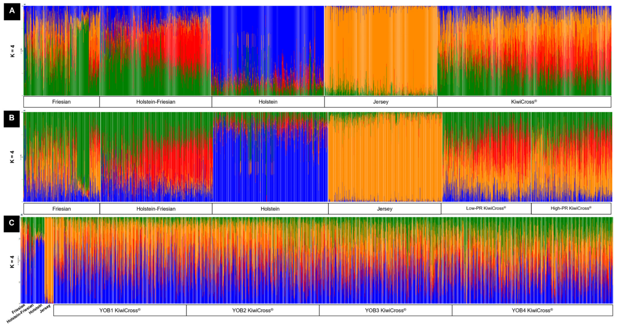Click the rotated Holstein label under panel C

35,309
